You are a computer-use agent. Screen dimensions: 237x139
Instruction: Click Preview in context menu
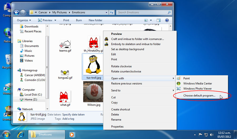(116, 34)
